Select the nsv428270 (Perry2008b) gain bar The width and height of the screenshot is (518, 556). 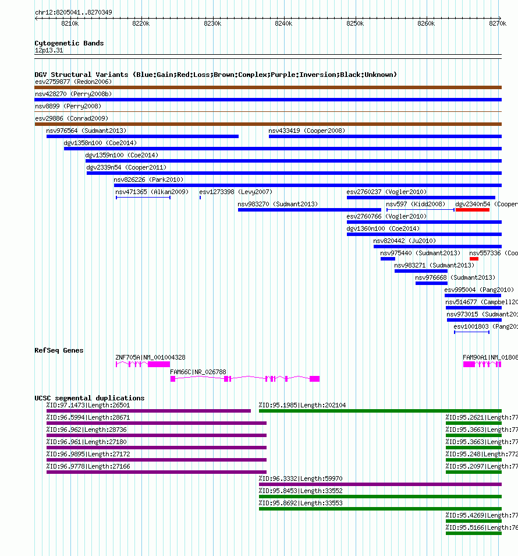tap(268, 100)
